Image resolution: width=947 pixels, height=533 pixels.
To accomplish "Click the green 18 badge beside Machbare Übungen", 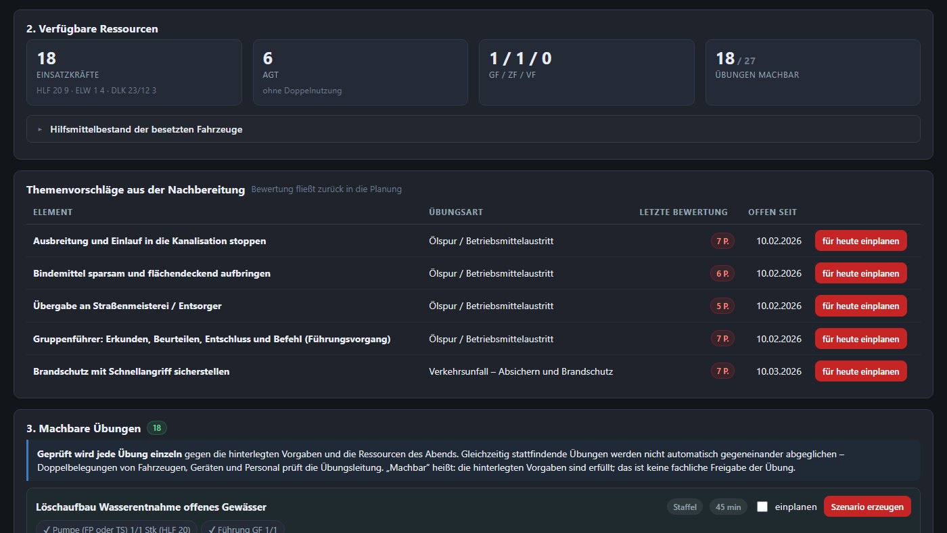I will point(157,428).
